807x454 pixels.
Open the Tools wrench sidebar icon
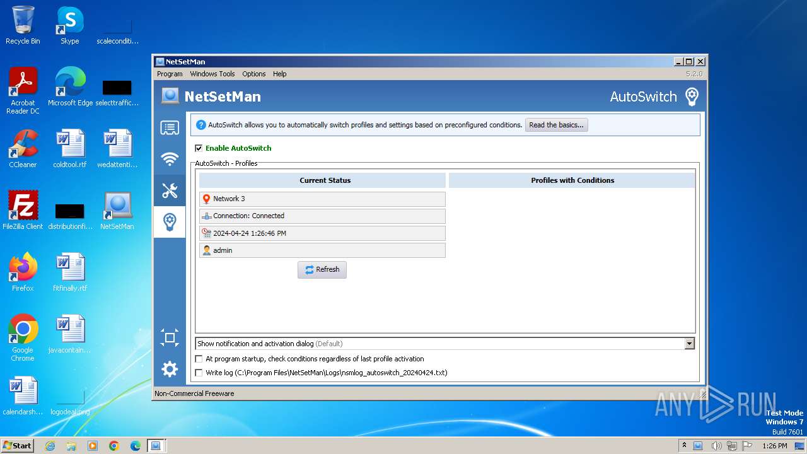pos(170,190)
